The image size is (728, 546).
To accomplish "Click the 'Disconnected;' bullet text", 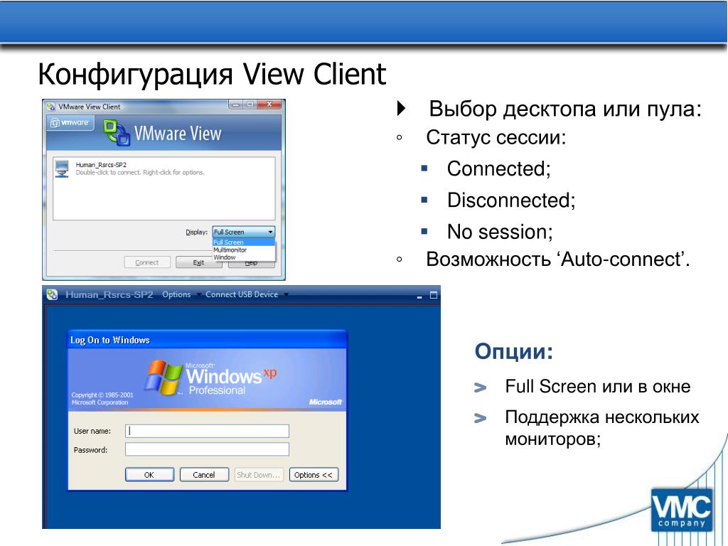I will (x=510, y=200).
